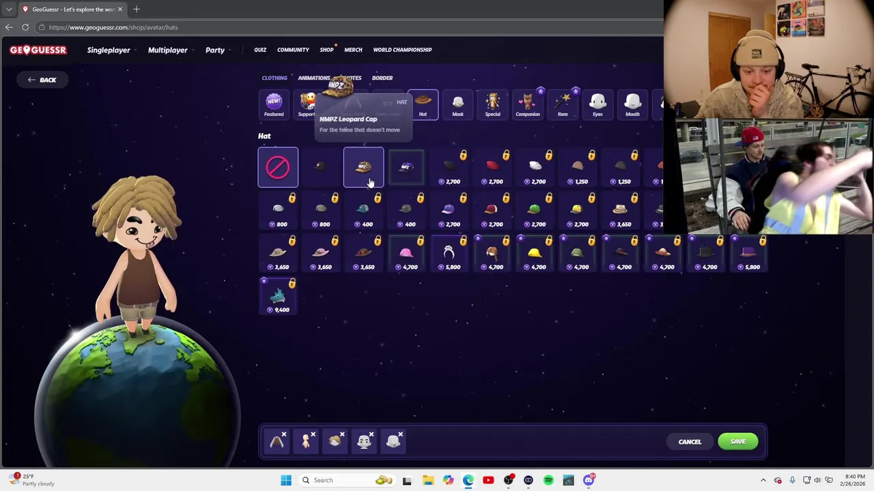Remove the equipped mask face item
The width and height of the screenshot is (874, 491).
(x=371, y=434)
